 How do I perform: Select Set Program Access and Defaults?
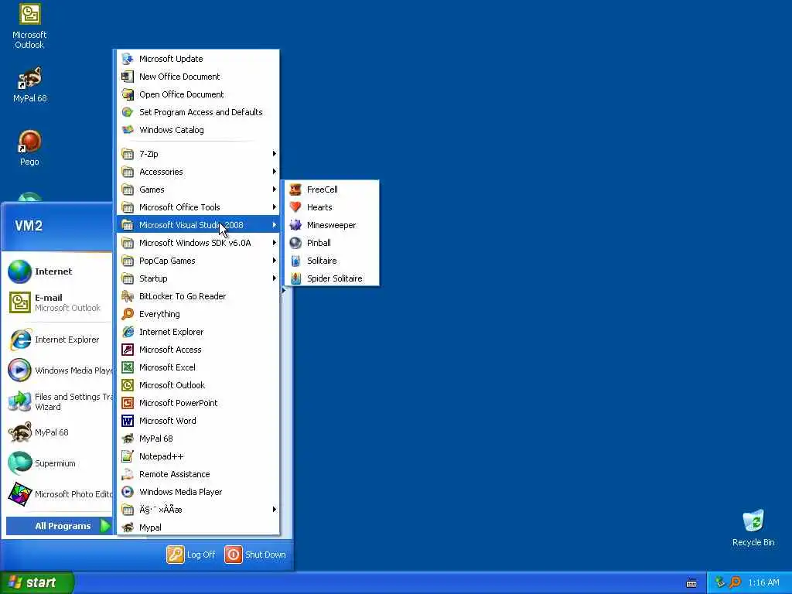198,112
